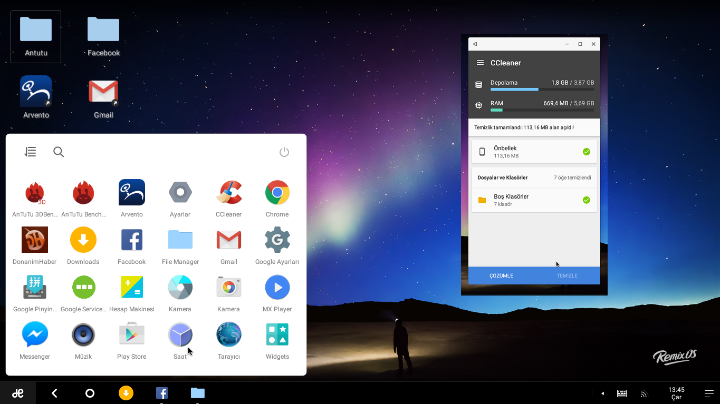Launch AnTuTu Benchmark from app drawer

point(83,198)
